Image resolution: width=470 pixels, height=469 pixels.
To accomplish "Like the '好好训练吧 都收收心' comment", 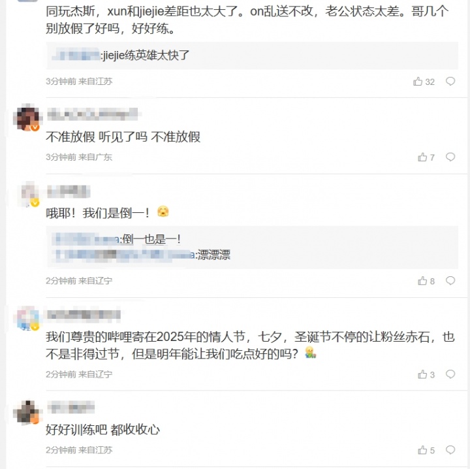I will point(422,451).
